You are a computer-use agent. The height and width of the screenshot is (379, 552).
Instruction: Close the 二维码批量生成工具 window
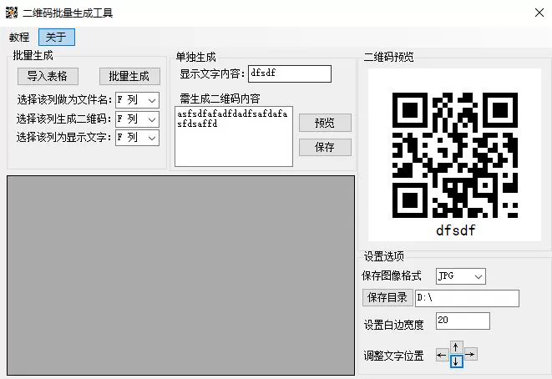(x=539, y=13)
